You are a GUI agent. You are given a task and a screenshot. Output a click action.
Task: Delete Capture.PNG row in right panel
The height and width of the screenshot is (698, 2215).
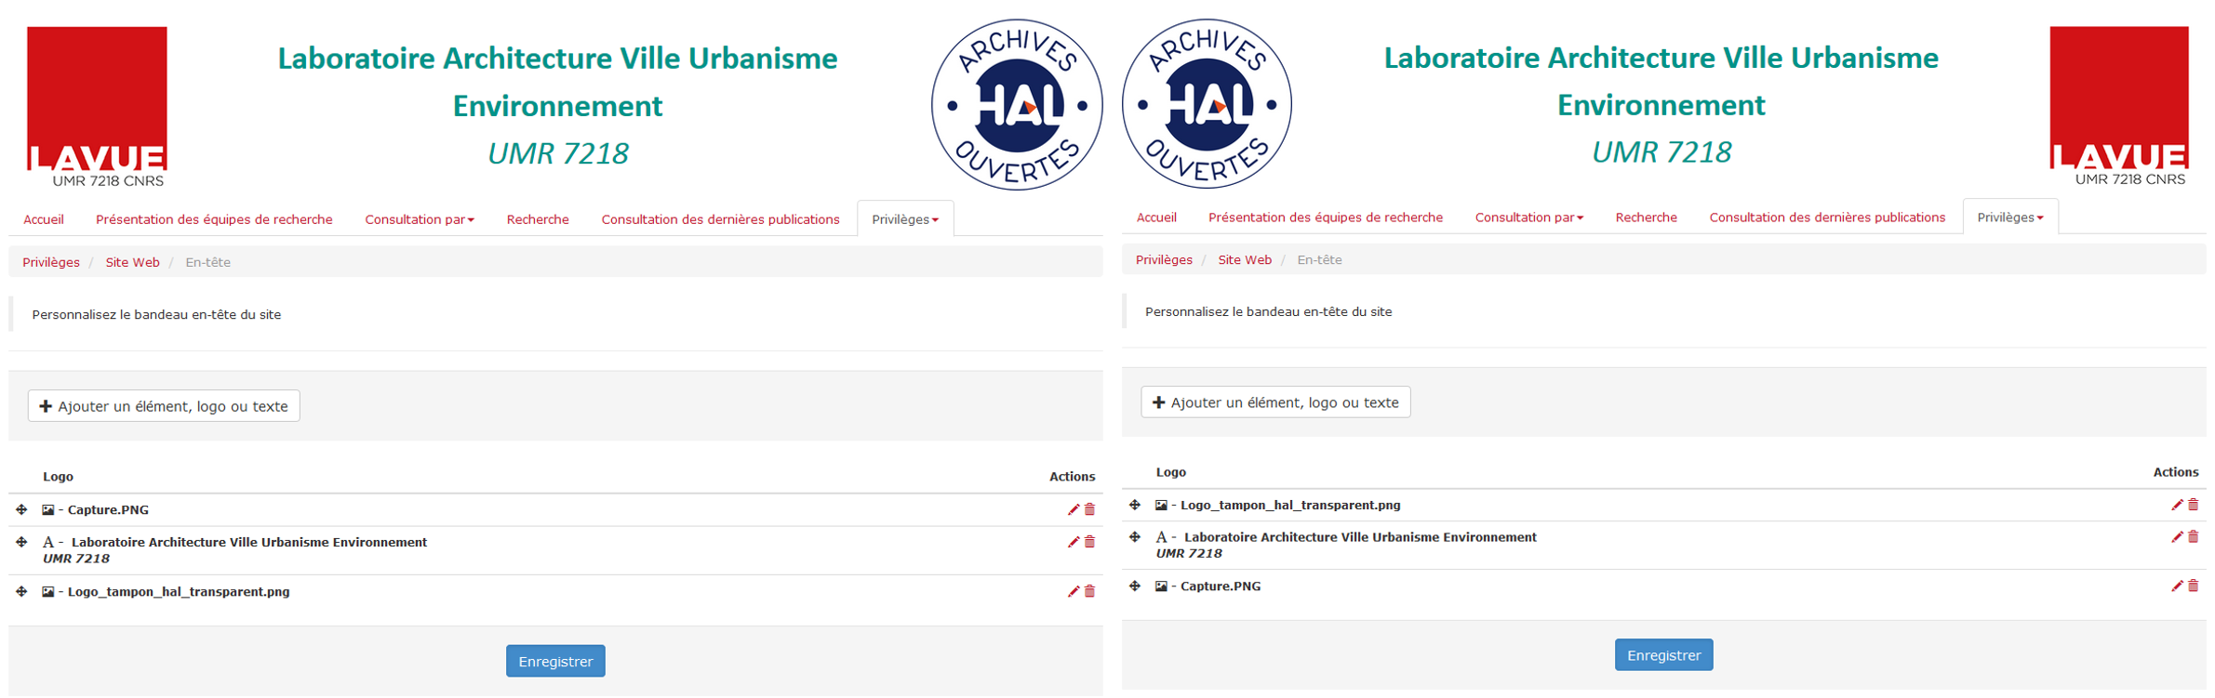2193,586
